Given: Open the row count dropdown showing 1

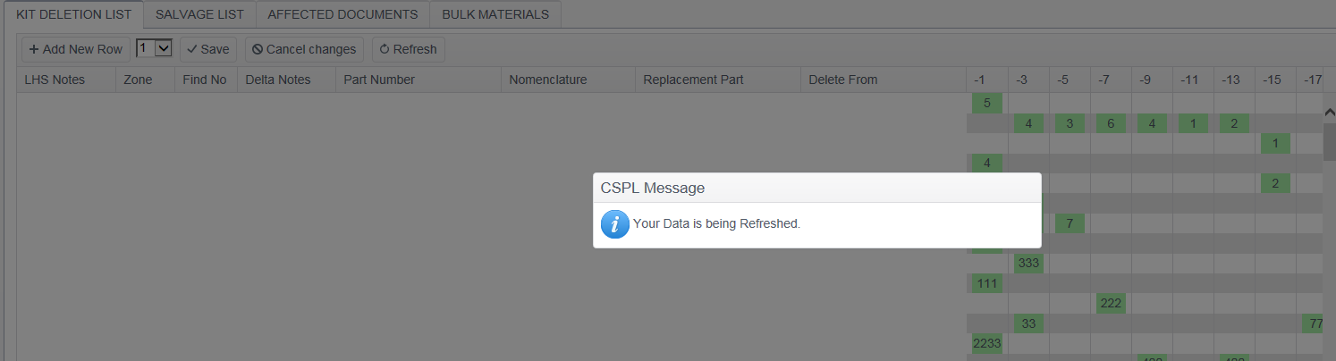Looking at the screenshot, I should 153,49.
